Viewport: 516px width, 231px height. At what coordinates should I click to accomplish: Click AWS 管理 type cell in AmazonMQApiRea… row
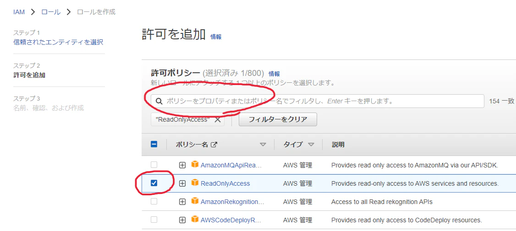point(297,165)
